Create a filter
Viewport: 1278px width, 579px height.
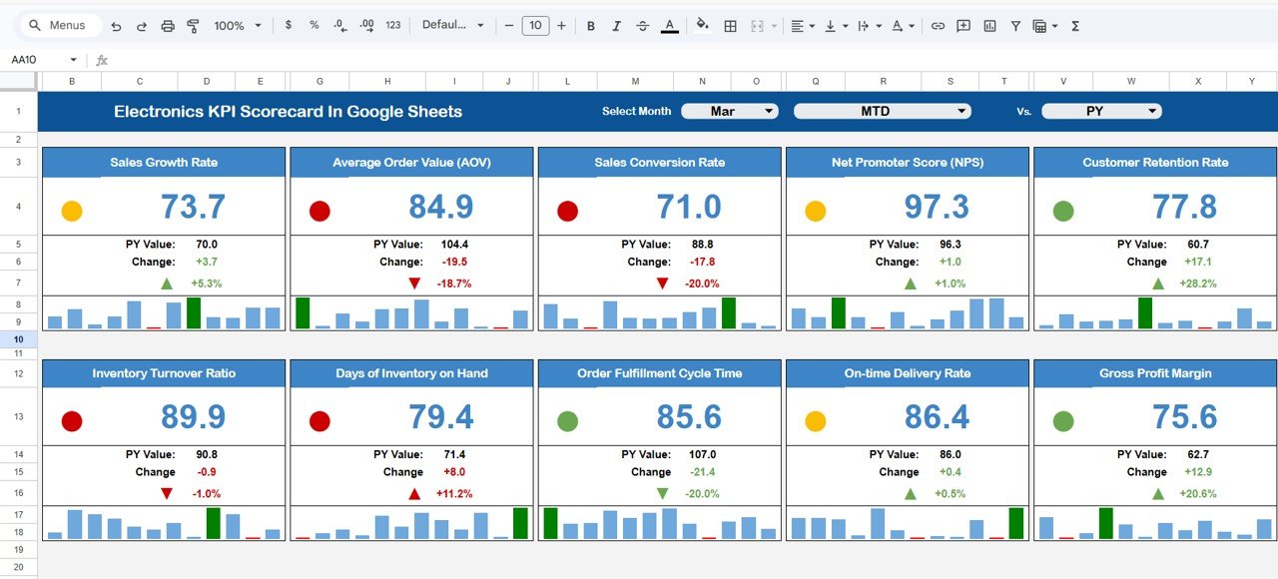click(1014, 26)
